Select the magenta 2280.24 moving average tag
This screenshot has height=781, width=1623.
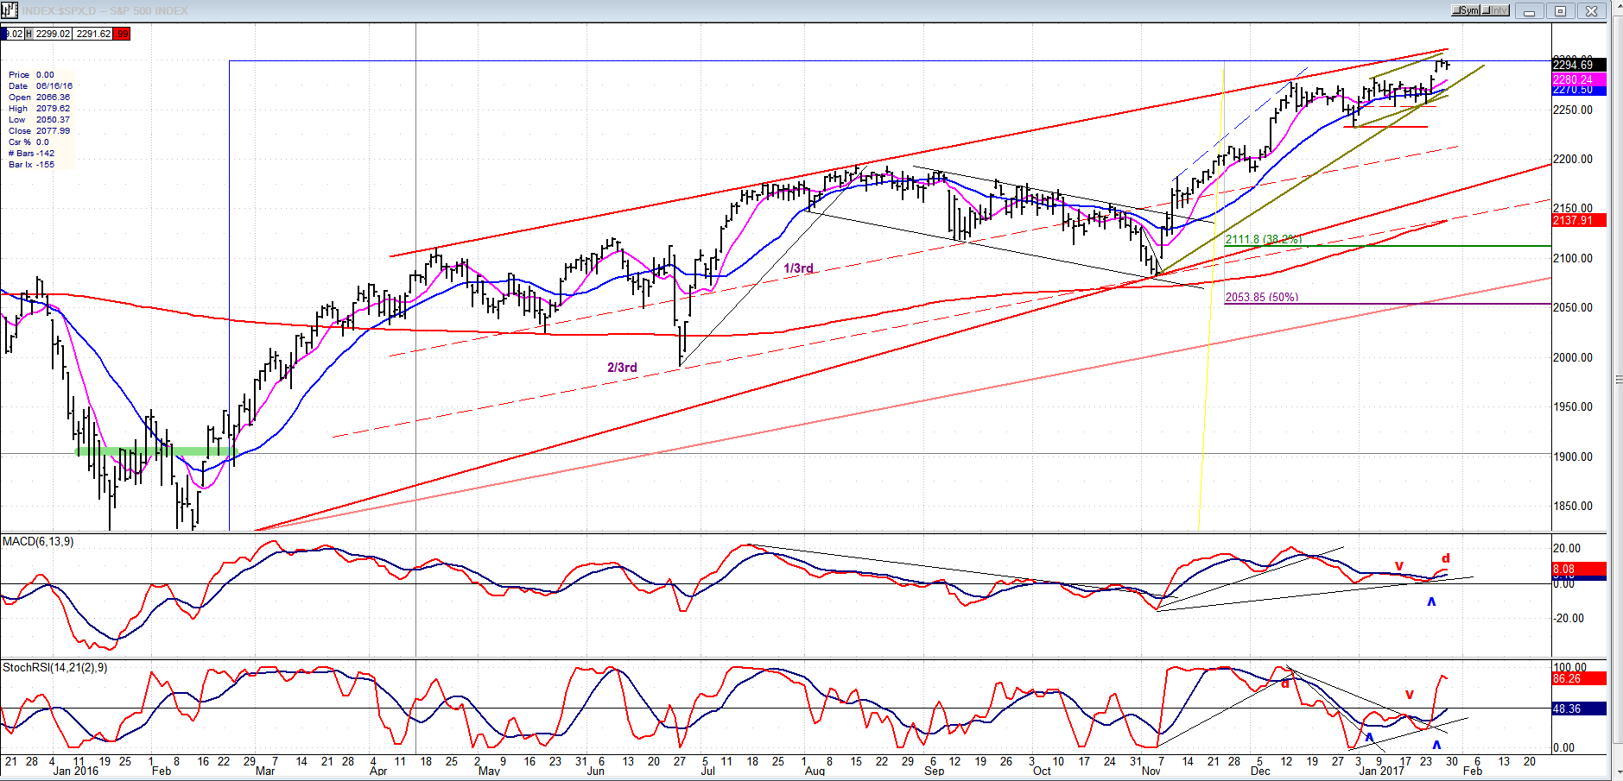point(1578,79)
